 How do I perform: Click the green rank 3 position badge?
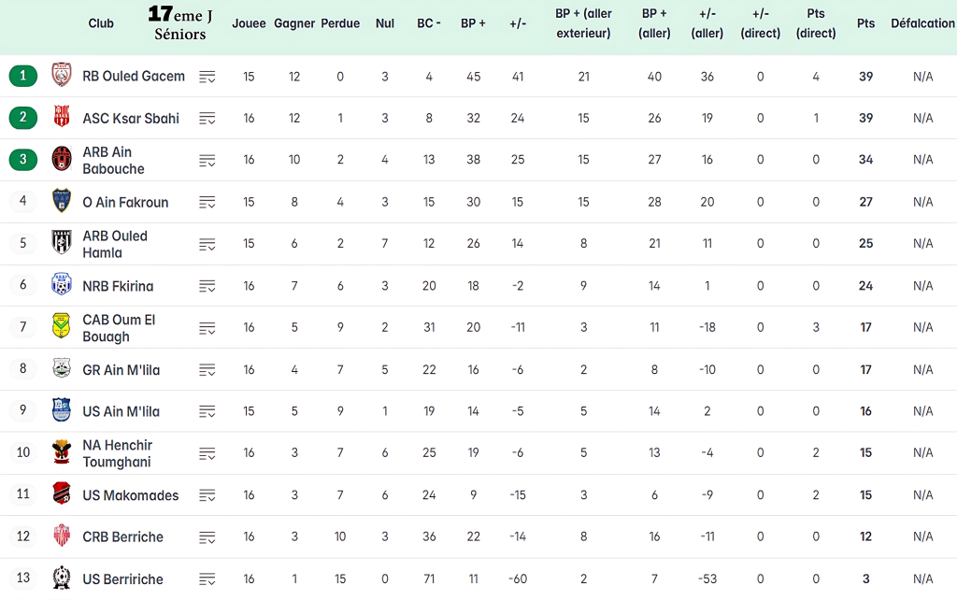[23, 160]
